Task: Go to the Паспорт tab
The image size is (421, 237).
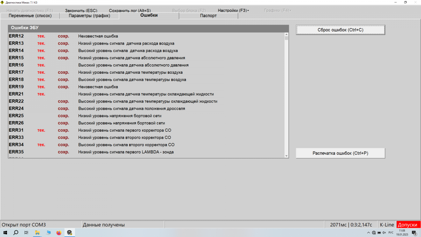Action: pos(208,16)
